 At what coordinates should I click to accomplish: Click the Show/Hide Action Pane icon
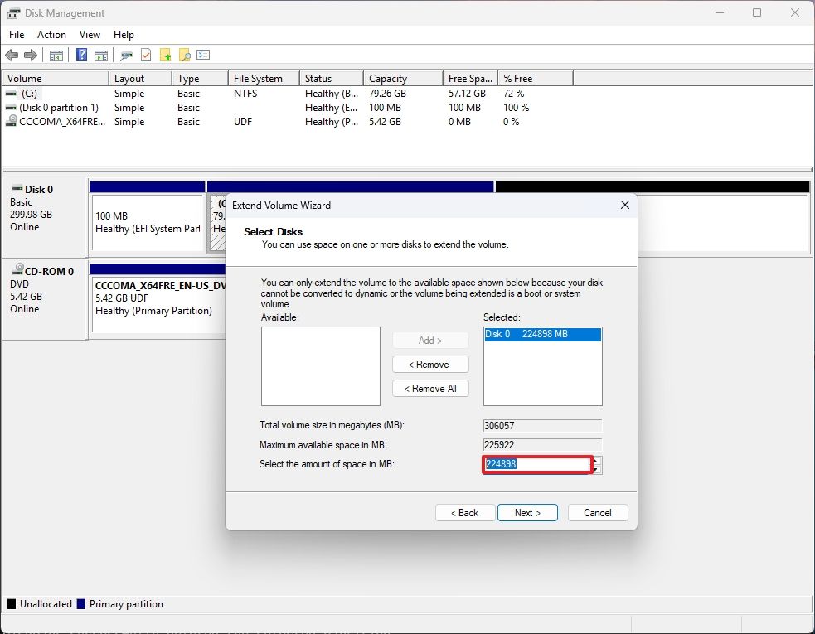pyautogui.click(x=100, y=56)
